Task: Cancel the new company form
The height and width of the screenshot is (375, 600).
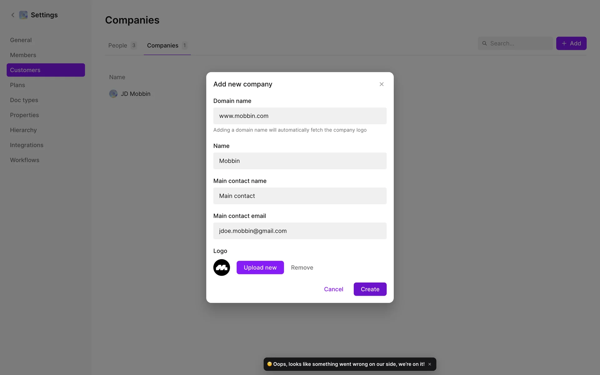Action: (x=333, y=289)
